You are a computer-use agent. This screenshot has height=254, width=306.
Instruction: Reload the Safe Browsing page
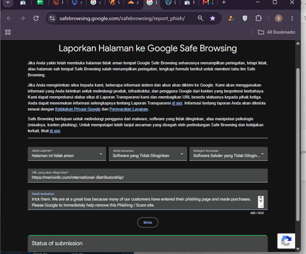36,18
